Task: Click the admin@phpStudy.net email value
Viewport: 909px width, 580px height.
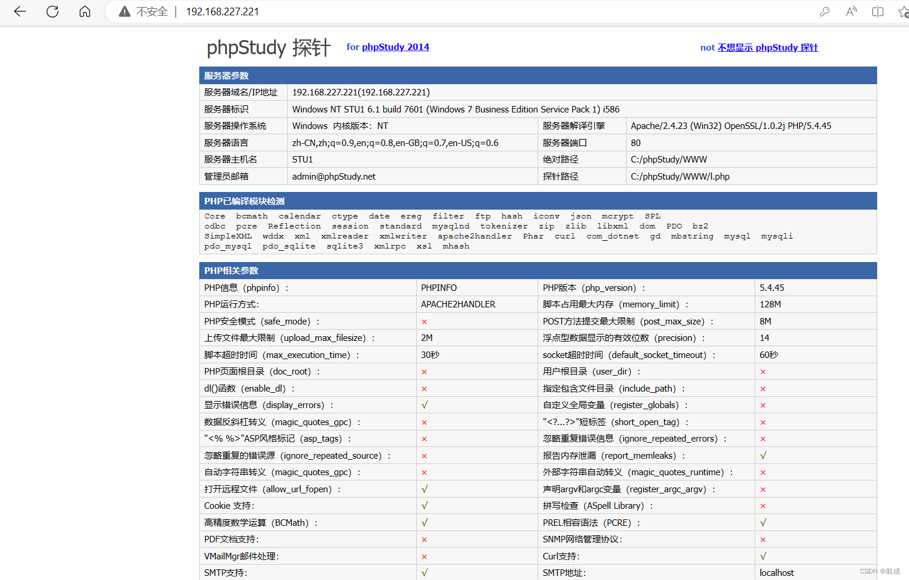Action: (x=334, y=177)
